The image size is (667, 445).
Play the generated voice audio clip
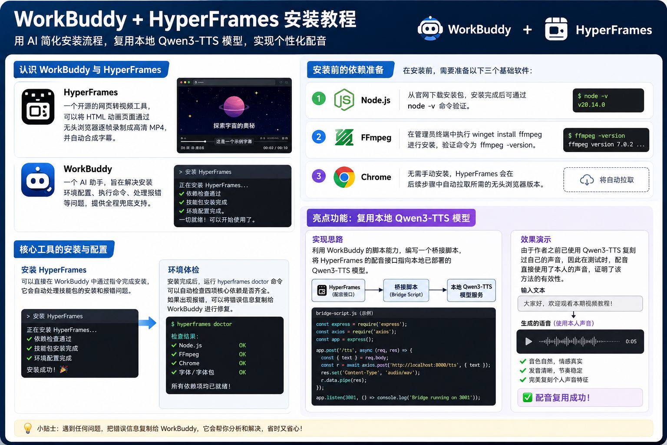528,342
